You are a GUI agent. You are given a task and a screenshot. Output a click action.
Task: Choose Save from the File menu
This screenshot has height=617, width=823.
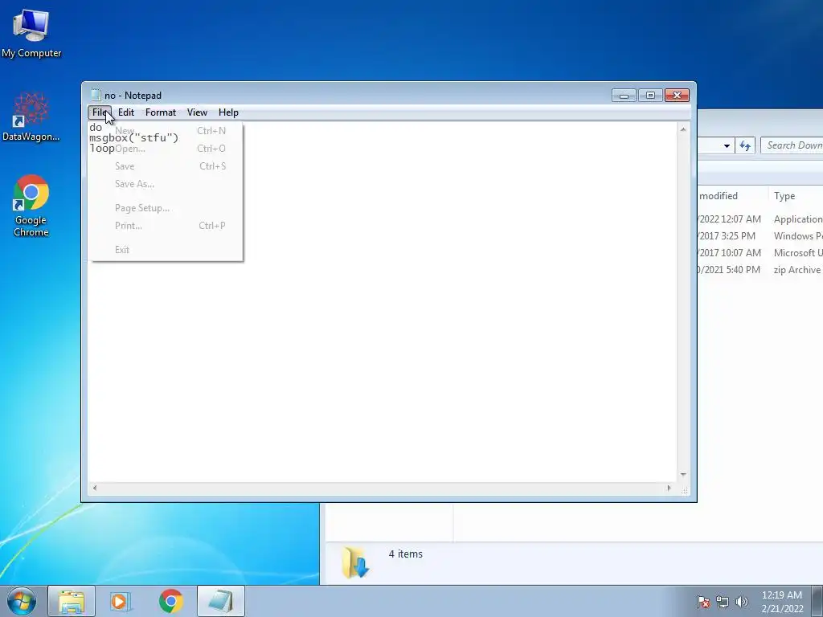pos(166,166)
